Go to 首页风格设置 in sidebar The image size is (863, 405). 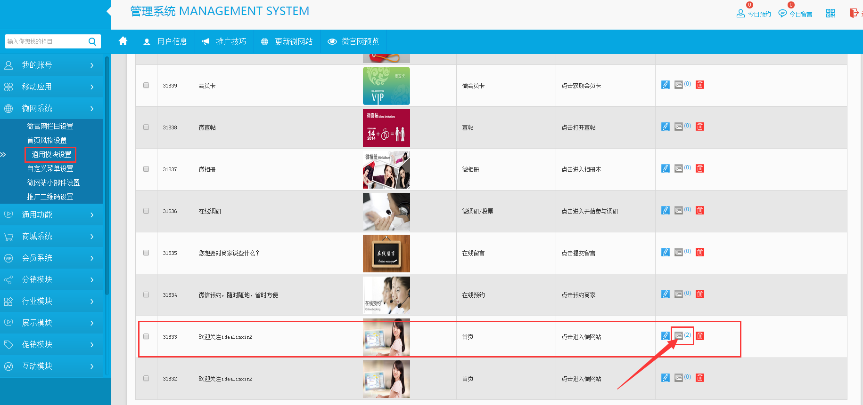tap(47, 141)
